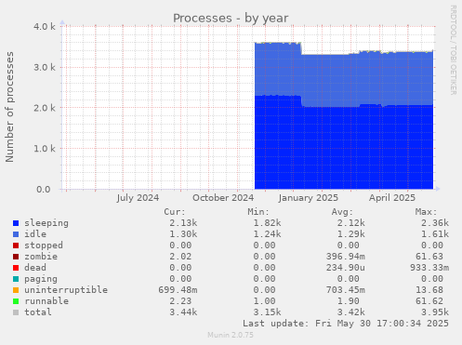This screenshot has width=462, height=345.
Task: Click the 'uninterruptible' legend label
Action: click(66, 290)
